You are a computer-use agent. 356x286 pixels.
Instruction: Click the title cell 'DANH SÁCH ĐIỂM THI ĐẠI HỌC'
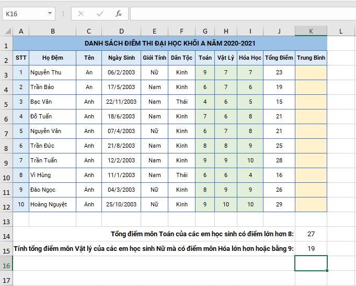pyautogui.click(x=170, y=43)
